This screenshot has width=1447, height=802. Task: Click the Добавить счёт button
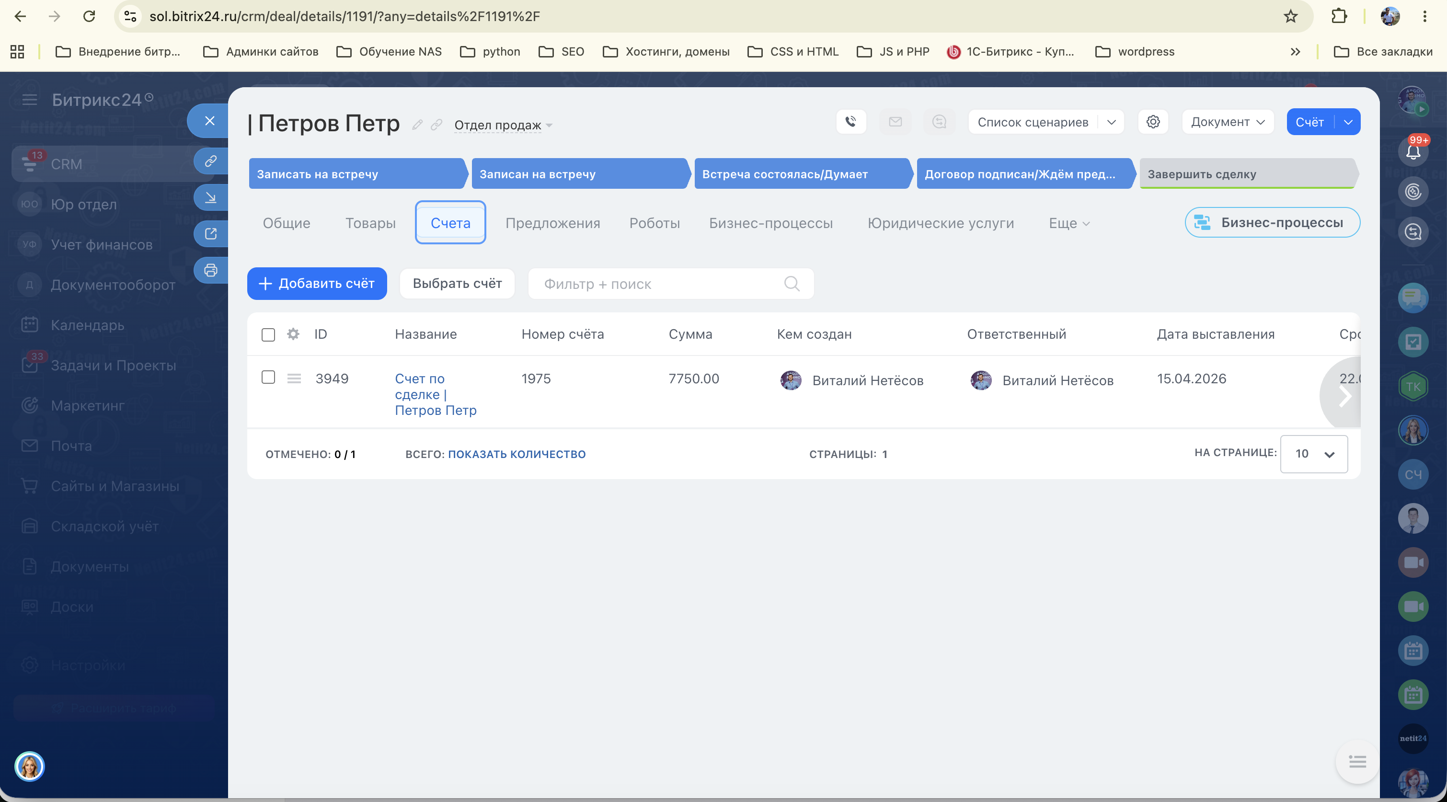(317, 284)
